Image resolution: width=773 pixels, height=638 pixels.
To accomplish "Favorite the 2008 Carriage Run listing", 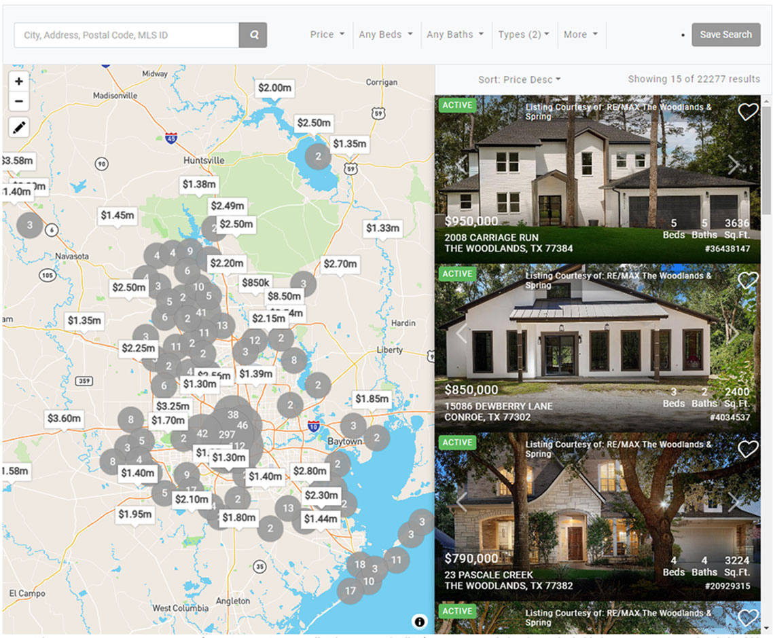I will [x=747, y=112].
